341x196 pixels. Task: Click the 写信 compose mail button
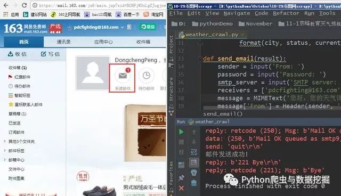pyautogui.click(x=50, y=54)
